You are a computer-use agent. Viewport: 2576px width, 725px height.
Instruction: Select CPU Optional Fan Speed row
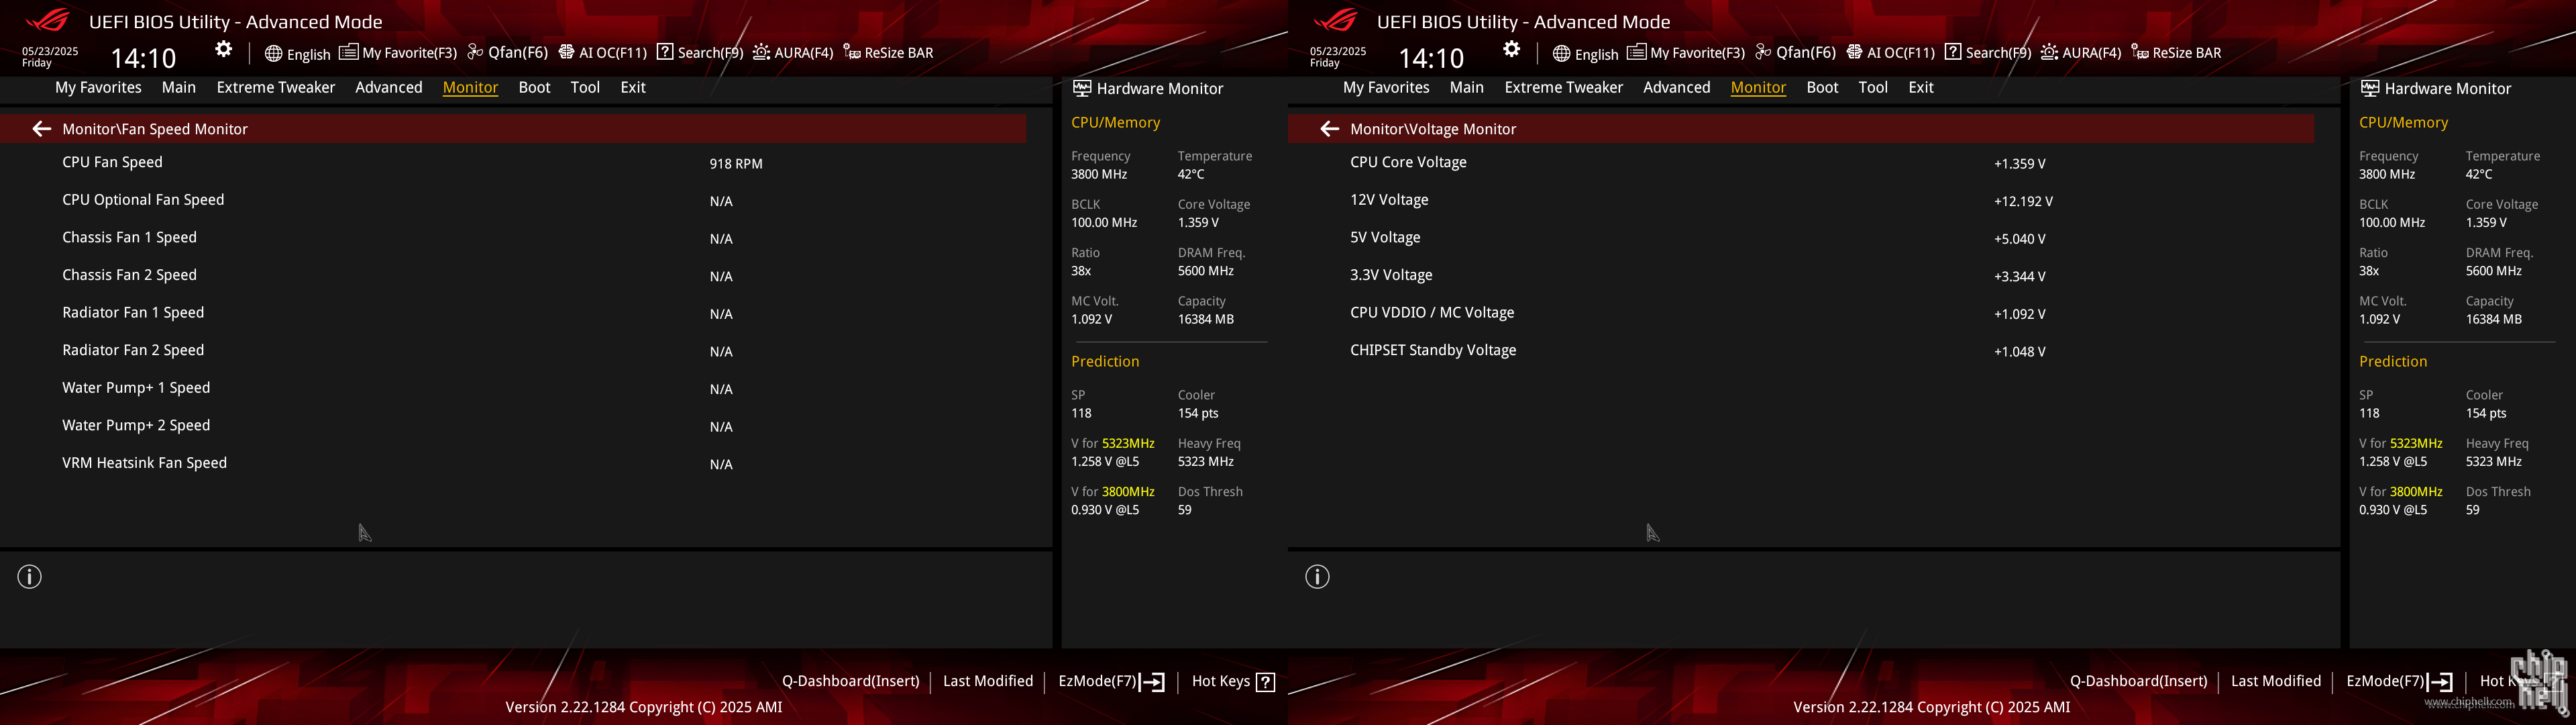tap(513, 200)
